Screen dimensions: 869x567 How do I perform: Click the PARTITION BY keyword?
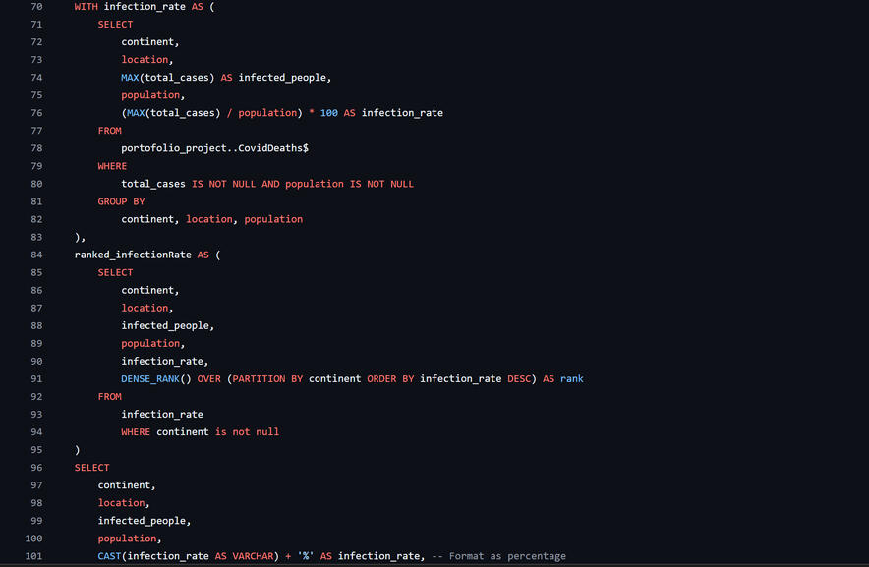tap(265, 379)
